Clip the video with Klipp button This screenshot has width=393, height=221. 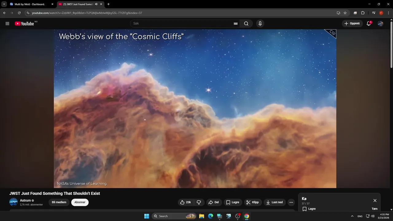(253, 202)
